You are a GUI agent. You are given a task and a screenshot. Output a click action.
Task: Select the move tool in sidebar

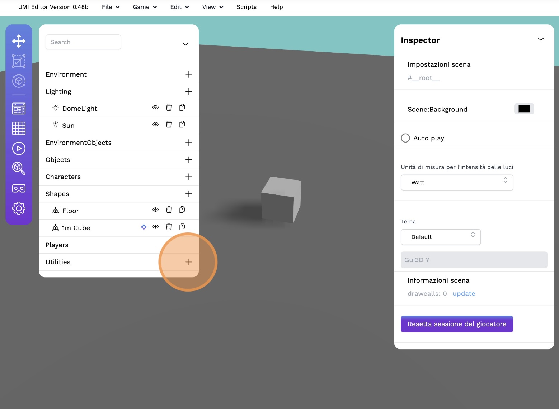coord(19,41)
